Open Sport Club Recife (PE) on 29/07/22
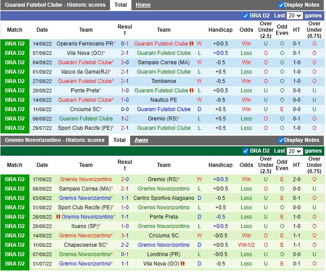 pos(85,128)
